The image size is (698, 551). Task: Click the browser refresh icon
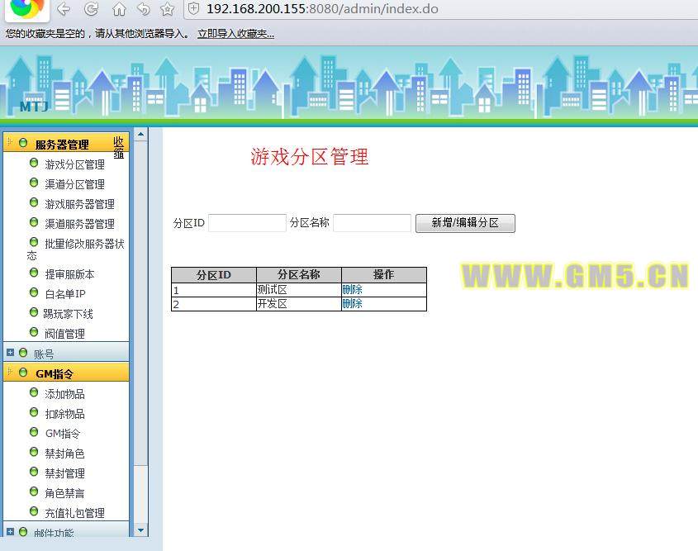click(x=92, y=9)
